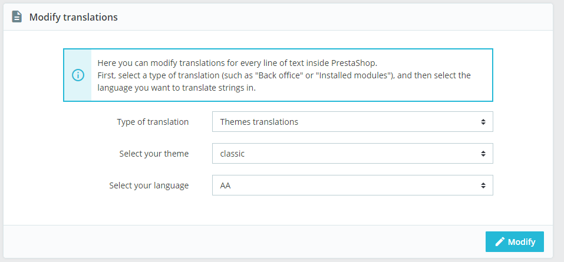Select the 'Themes translations' value text
The height and width of the screenshot is (262, 564).
pyautogui.click(x=259, y=122)
